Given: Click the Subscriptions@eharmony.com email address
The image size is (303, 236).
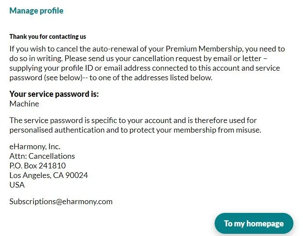Looking at the screenshot, I should pos(61,202).
